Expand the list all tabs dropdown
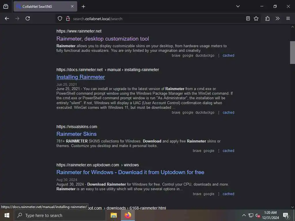Screen dimensions: 295x221 click(x=238, y=6)
